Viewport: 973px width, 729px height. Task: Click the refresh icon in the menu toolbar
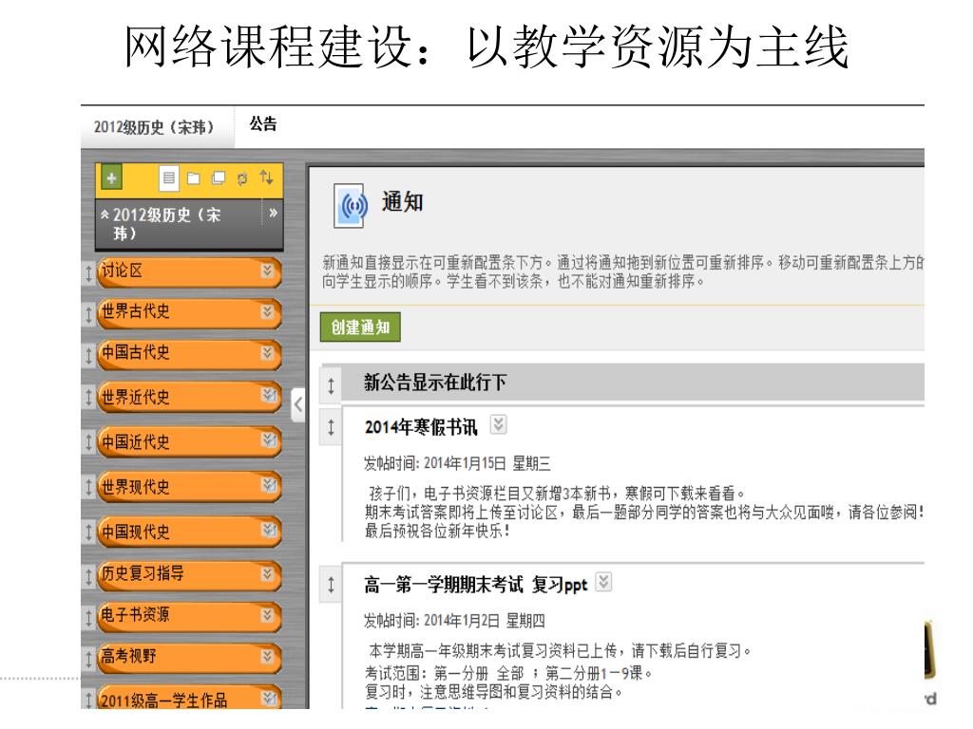[242, 178]
